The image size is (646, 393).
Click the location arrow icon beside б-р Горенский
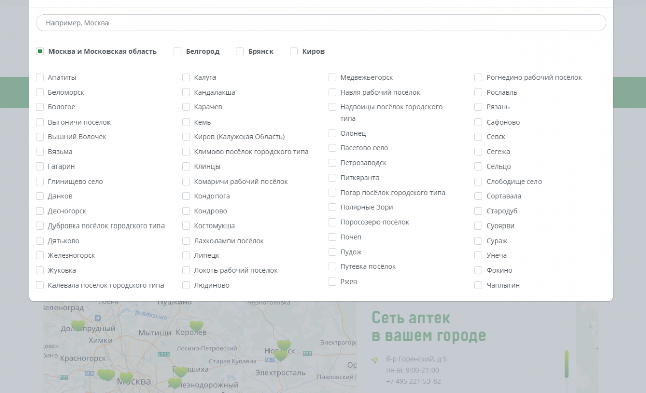point(374,360)
